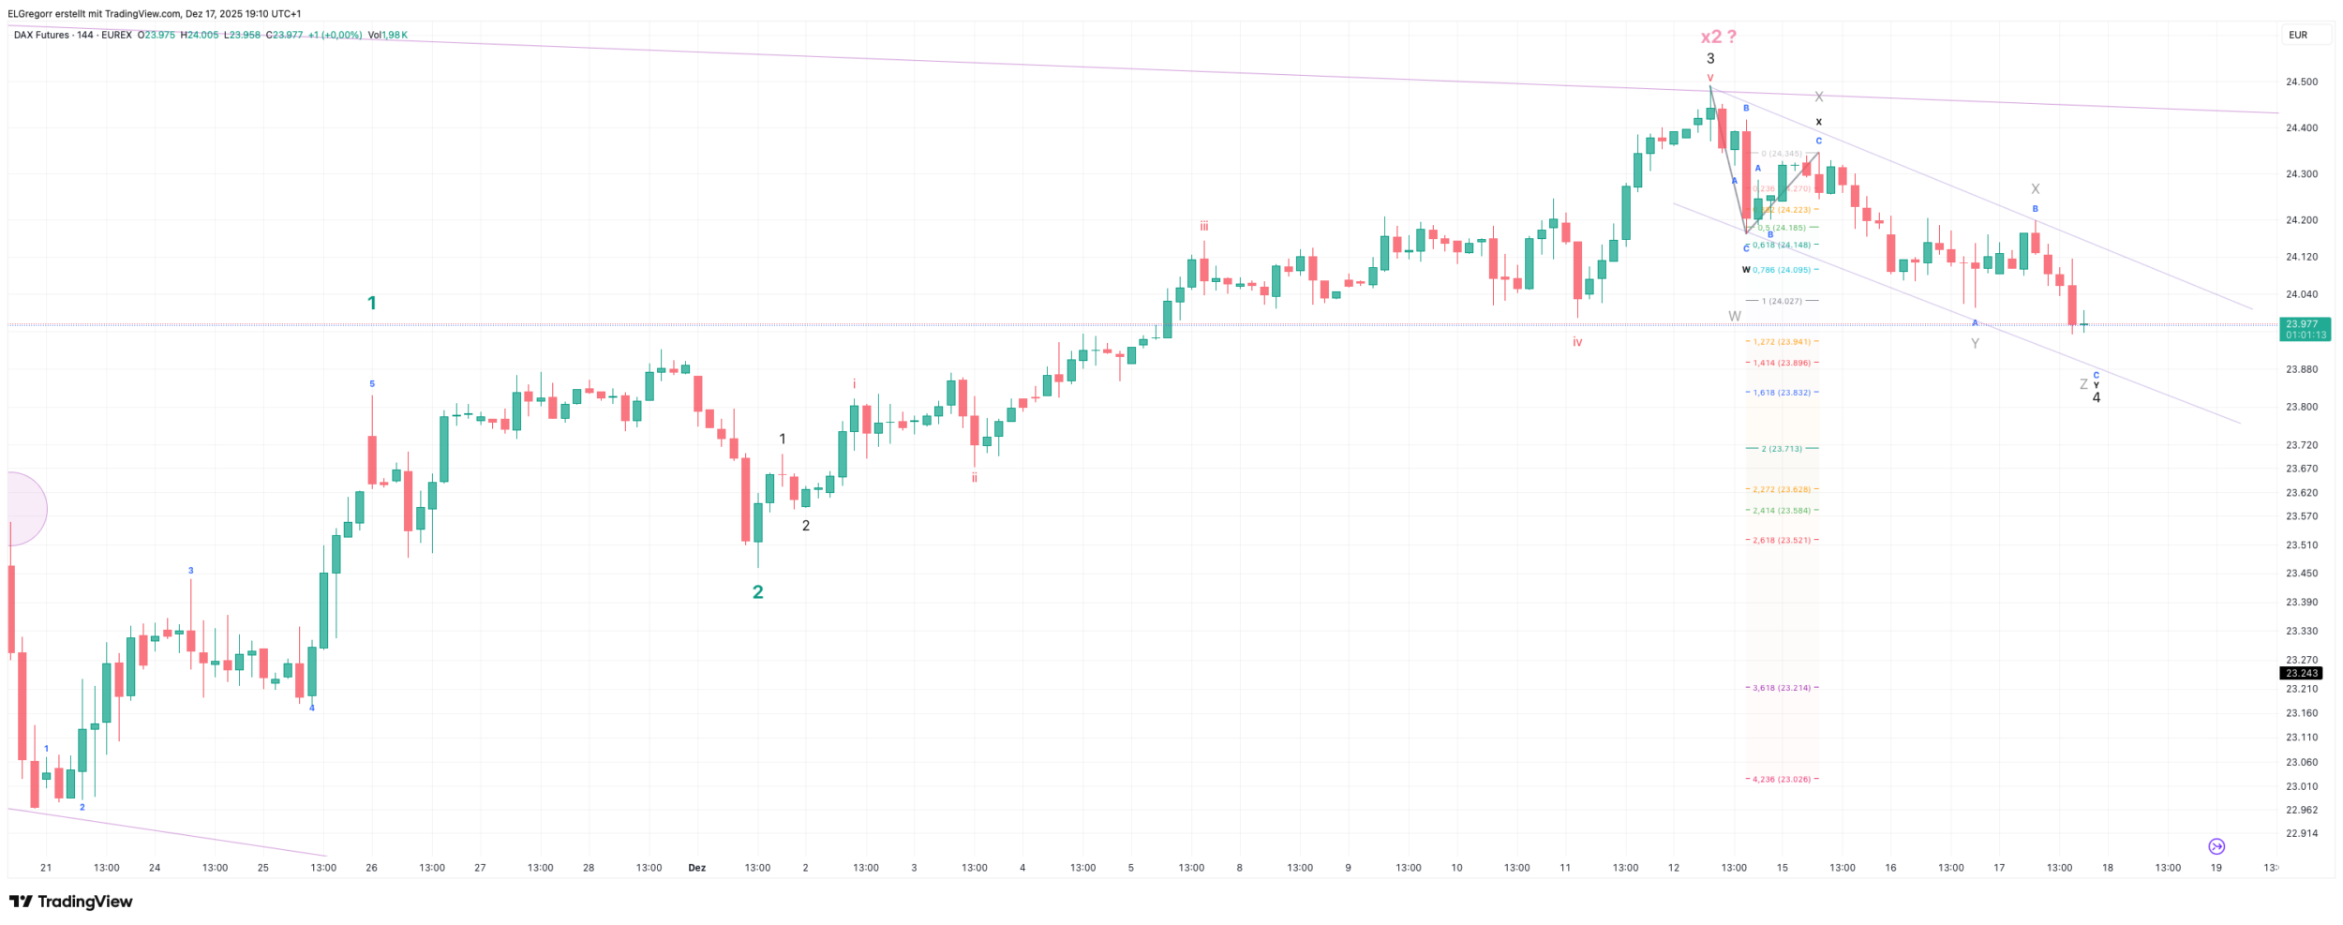Select the large green wave 1 label
The height and width of the screenshot is (925, 2343).
[372, 303]
